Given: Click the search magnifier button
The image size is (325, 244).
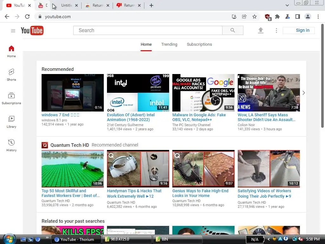Looking at the screenshot, I should tap(233, 30).
